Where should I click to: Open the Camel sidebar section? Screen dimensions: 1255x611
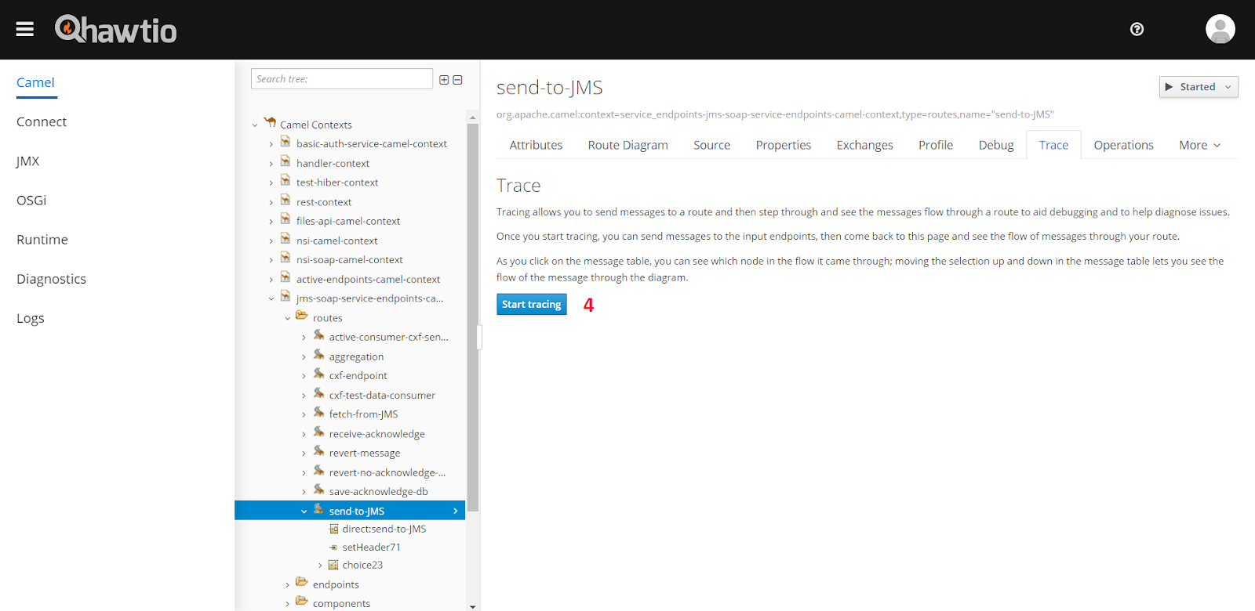click(35, 82)
